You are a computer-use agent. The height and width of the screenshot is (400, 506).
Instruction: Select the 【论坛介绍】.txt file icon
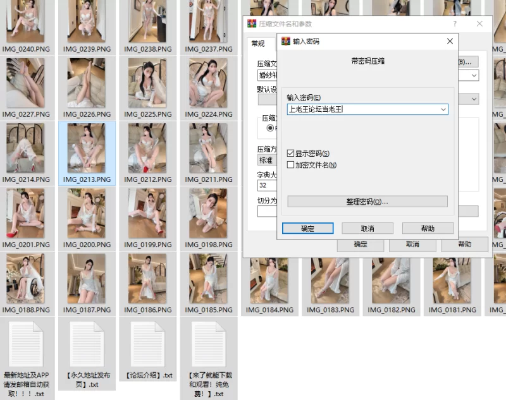tap(147, 345)
